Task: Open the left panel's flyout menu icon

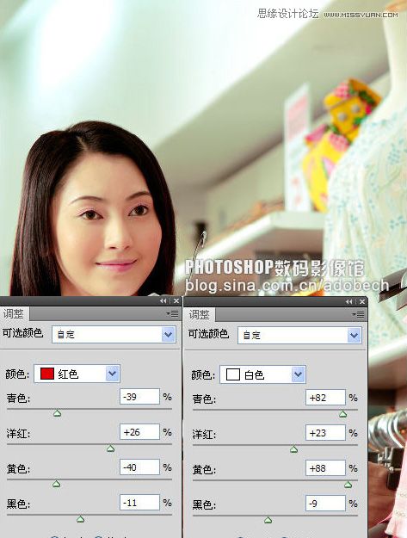Action: pyautogui.click(x=172, y=313)
